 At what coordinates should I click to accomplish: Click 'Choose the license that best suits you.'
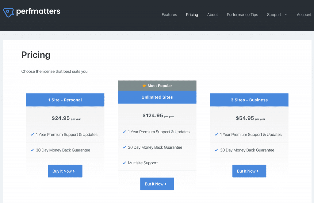55,72
